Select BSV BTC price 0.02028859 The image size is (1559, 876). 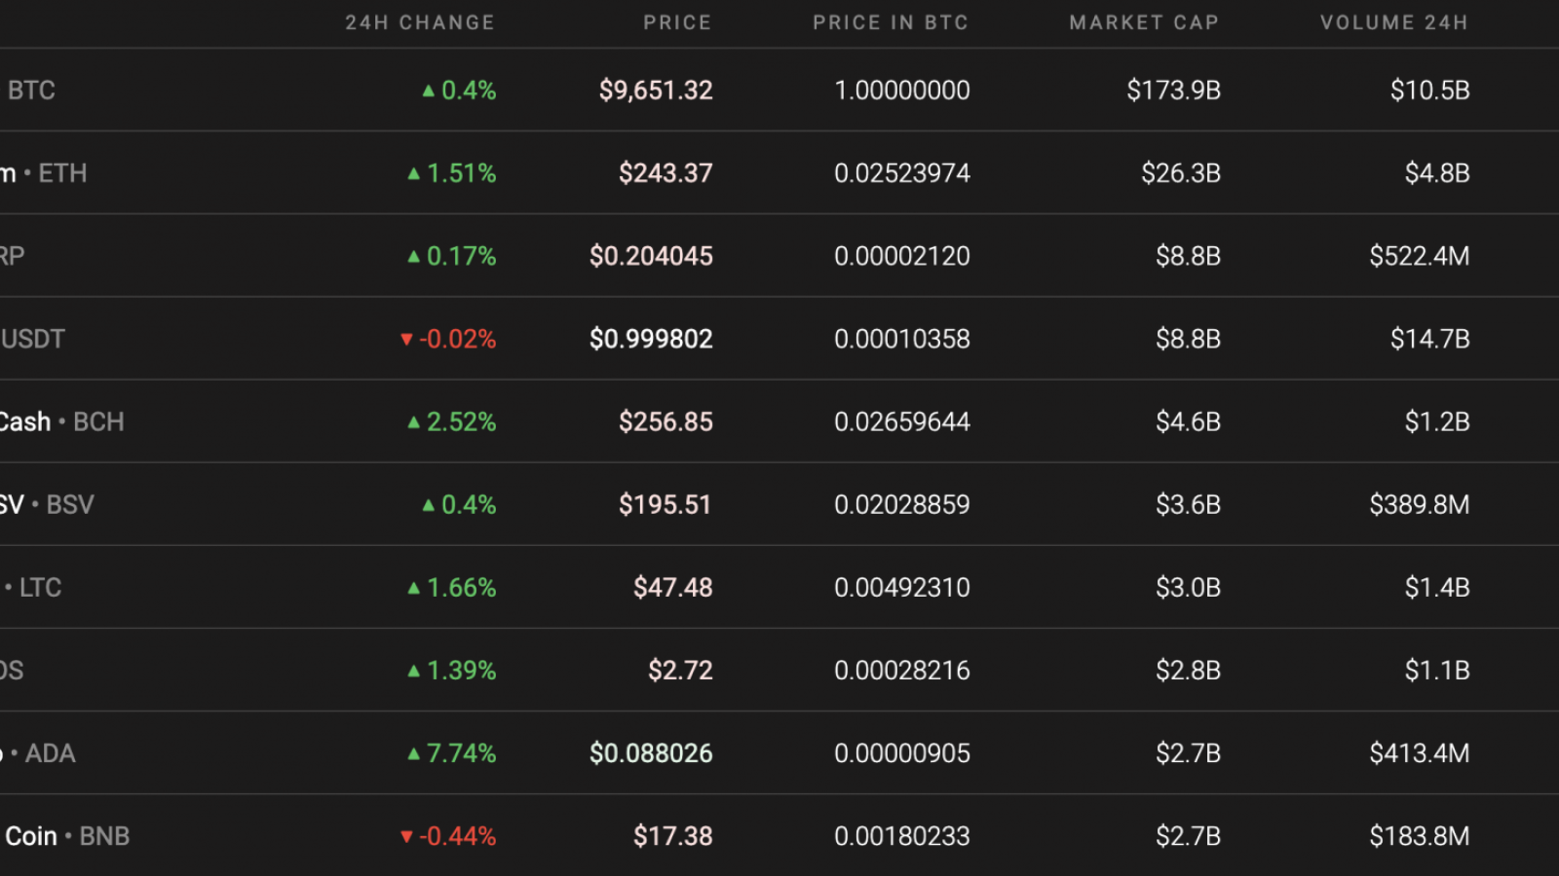(902, 504)
